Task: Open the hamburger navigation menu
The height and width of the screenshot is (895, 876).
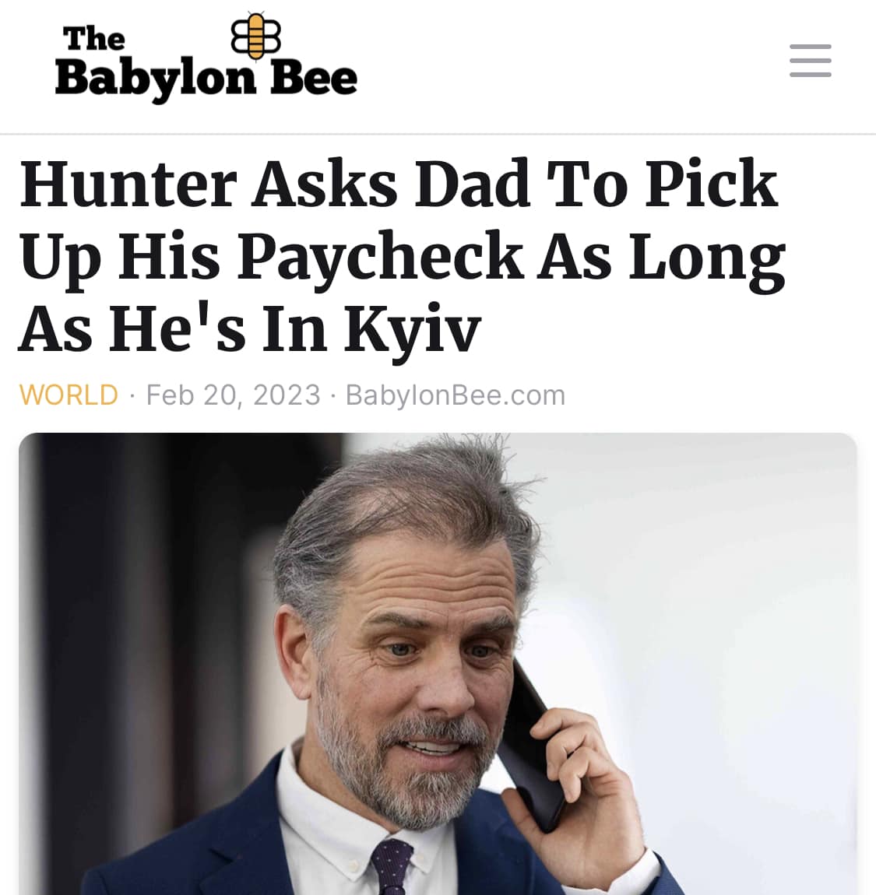Action: [x=811, y=61]
